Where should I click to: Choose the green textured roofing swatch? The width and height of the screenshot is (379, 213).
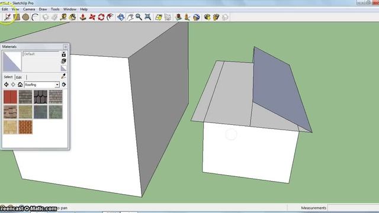(x=56, y=112)
